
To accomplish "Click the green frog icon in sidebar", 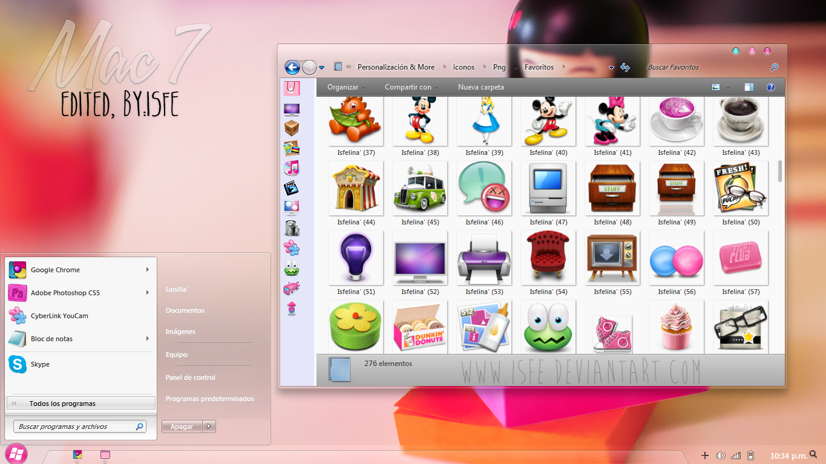I will click(x=292, y=268).
